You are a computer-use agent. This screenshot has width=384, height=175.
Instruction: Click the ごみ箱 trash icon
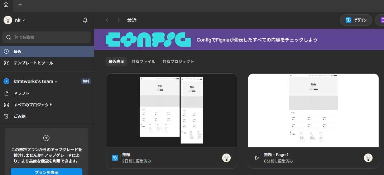pyautogui.click(x=6, y=116)
